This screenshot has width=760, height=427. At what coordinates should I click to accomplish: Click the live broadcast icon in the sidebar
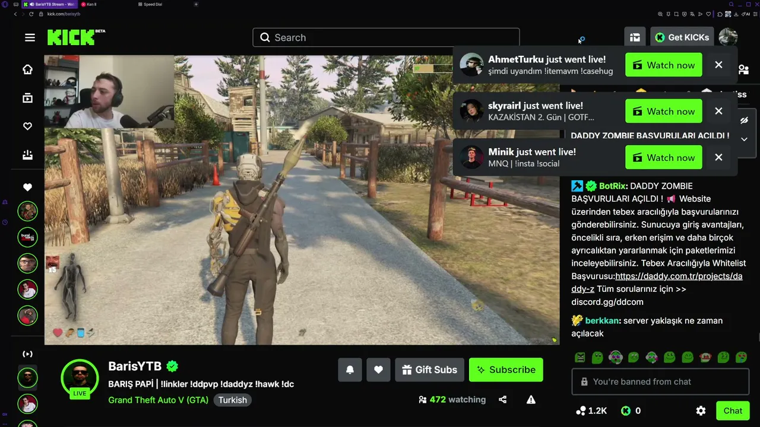point(27,354)
